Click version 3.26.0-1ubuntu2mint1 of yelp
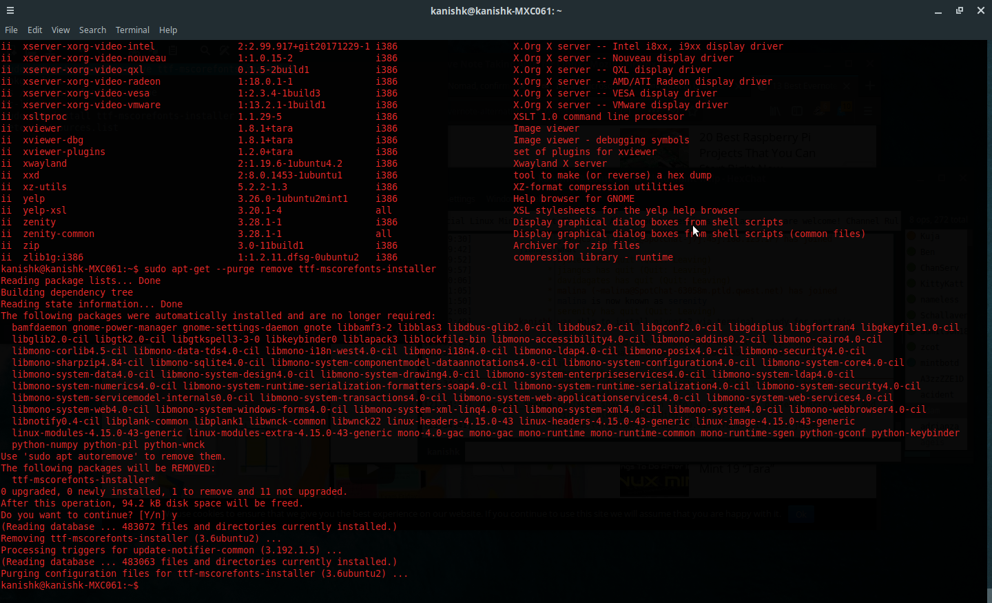 pos(293,198)
